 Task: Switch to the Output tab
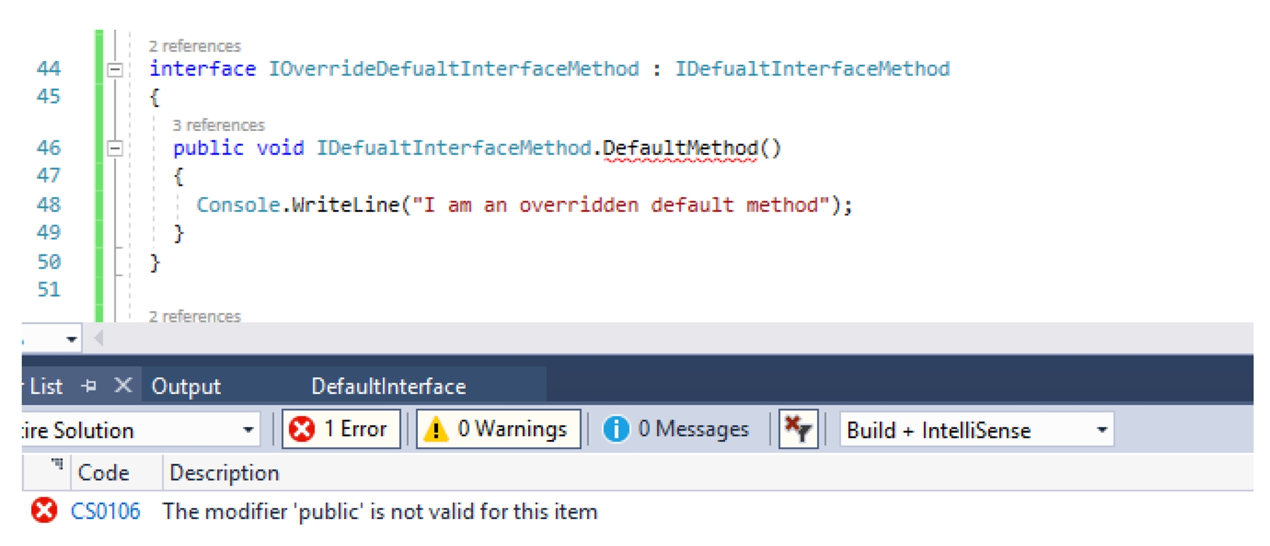pyautogui.click(x=185, y=386)
